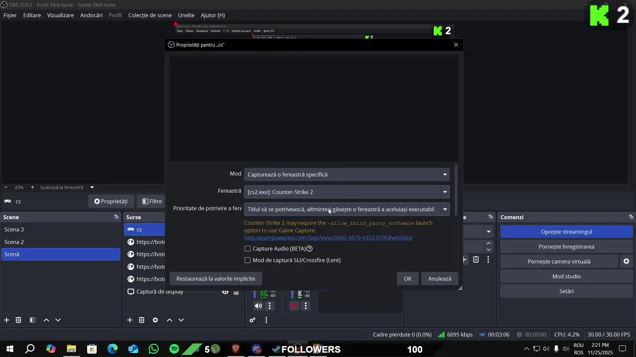
Task: Delete transition using trash icon in transitions panel
Action: click(476, 259)
